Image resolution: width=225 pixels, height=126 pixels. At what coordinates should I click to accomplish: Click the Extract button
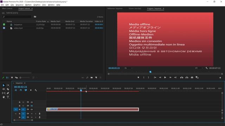187,77
